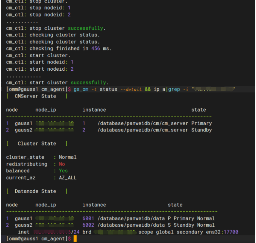Click the final '[omm@gauss1 cm_agent]$' prompt
Image resolution: width=256 pixels, height=243 pixels.
coord(38,239)
